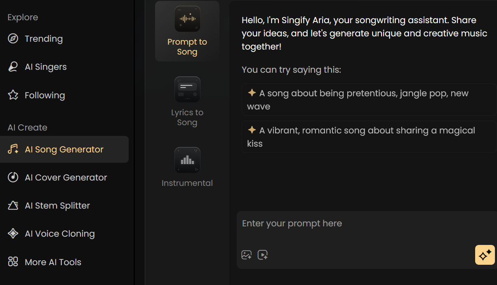Click the More AI Tools grid icon
The image size is (497, 285).
[13, 262]
